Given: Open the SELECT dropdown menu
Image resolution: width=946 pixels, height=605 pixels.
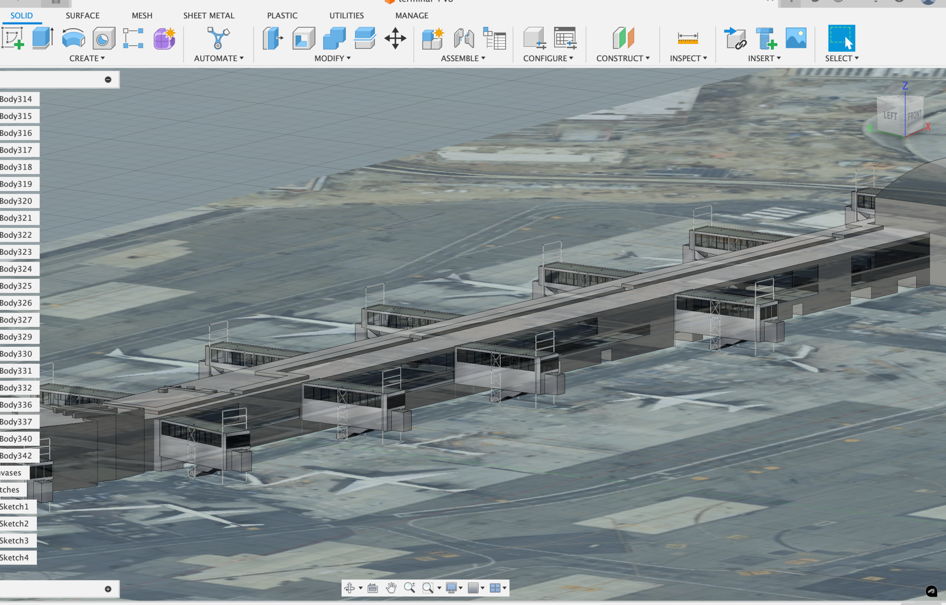Looking at the screenshot, I should (842, 58).
